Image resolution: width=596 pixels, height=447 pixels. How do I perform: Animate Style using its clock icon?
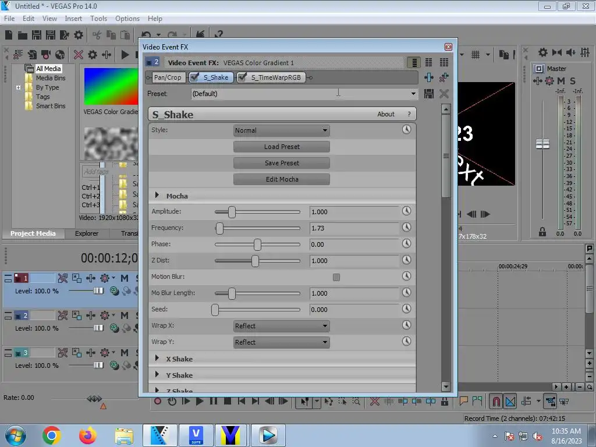(x=406, y=130)
